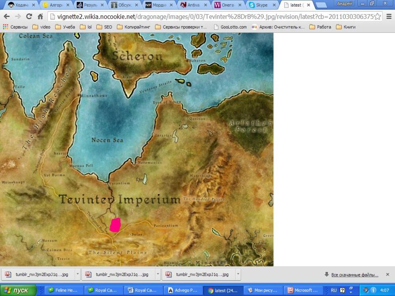Image resolution: width=395 pixels, height=296 pixels.
Task: Switch to first Royal Ca... taskbar window
Action: 103,290
